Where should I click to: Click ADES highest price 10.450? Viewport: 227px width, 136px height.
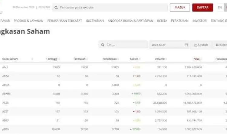[x=56, y=129]
